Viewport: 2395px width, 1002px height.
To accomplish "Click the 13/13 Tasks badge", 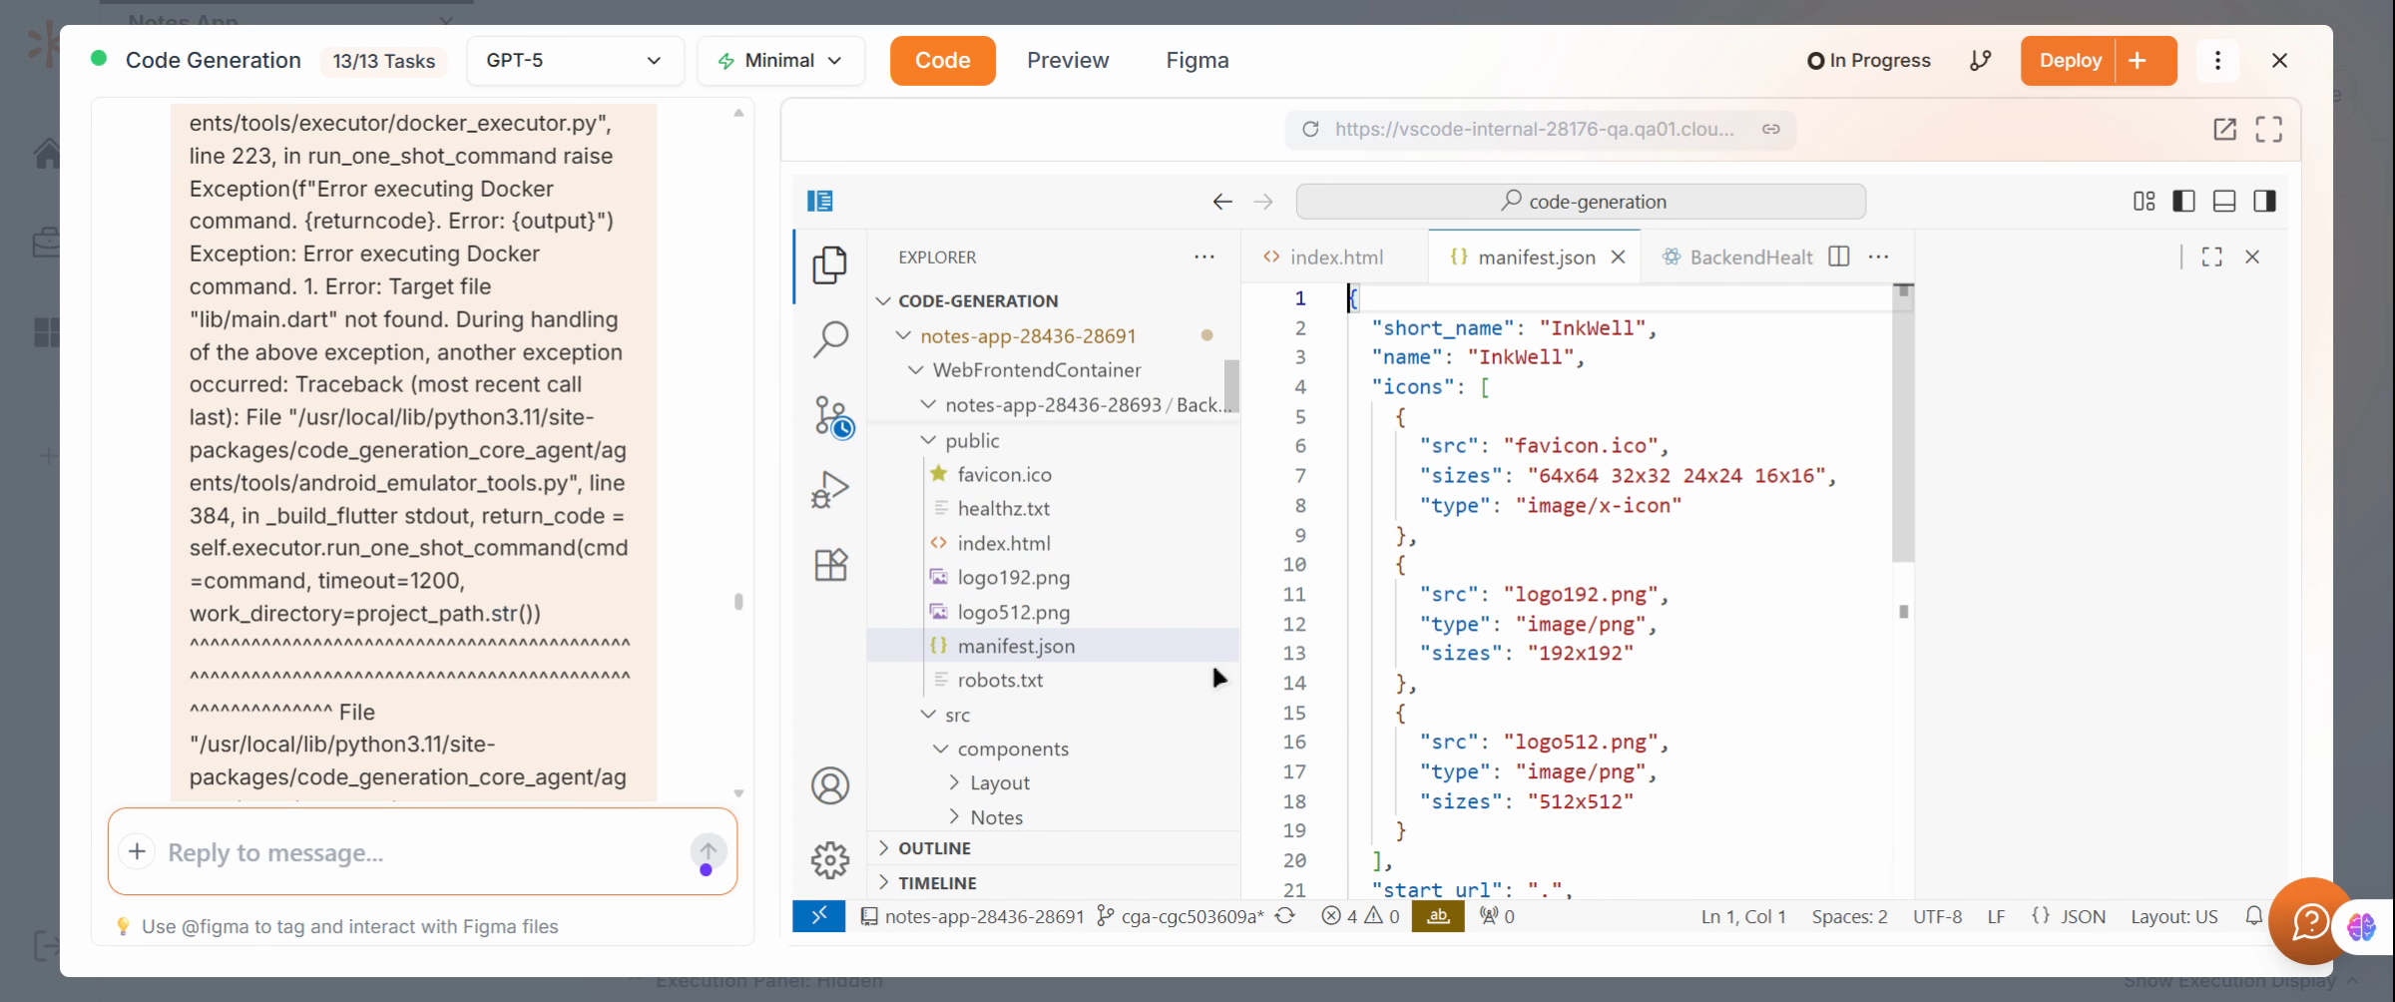I will click(383, 62).
